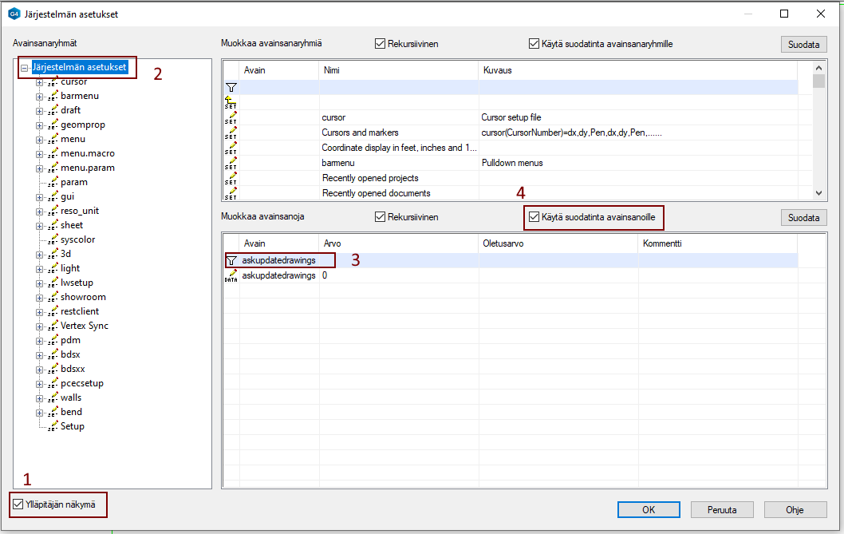The image size is (844, 534).
Task: Select the Setup tree item
Action: [72, 426]
